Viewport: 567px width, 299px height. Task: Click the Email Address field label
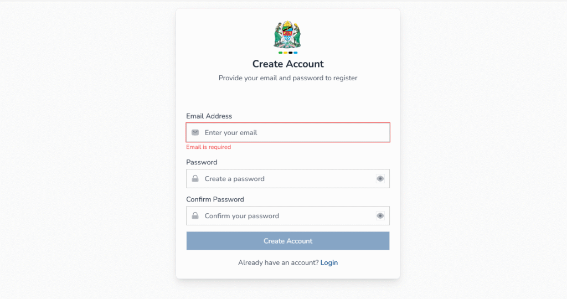pos(209,116)
